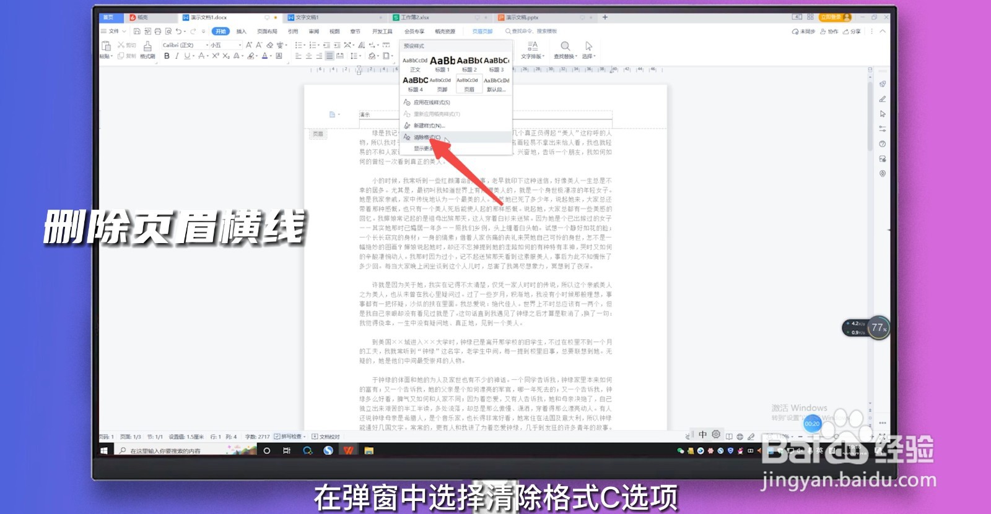991x514 pixels.
Task: Increase the font size
Action: click(x=249, y=45)
